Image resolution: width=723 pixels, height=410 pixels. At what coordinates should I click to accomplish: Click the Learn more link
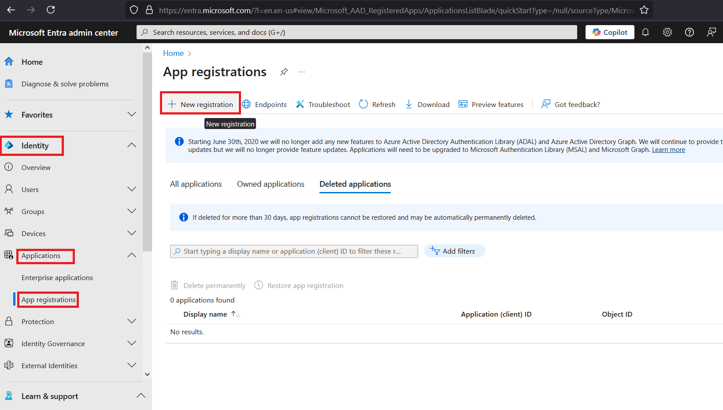point(668,150)
